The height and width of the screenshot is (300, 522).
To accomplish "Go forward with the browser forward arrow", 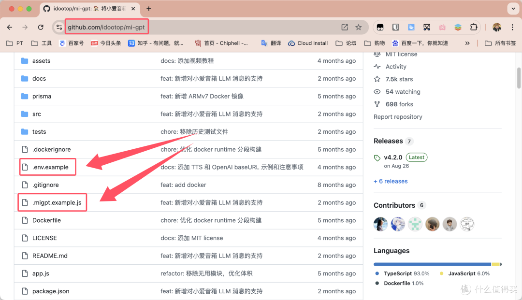I will point(25,27).
